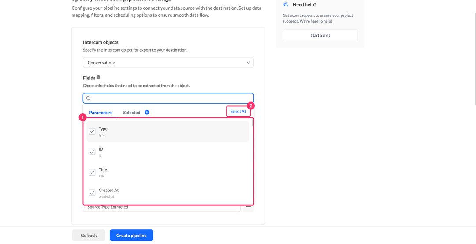Switch to the Parameters tab
The image size is (476, 244).
coord(101,113)
